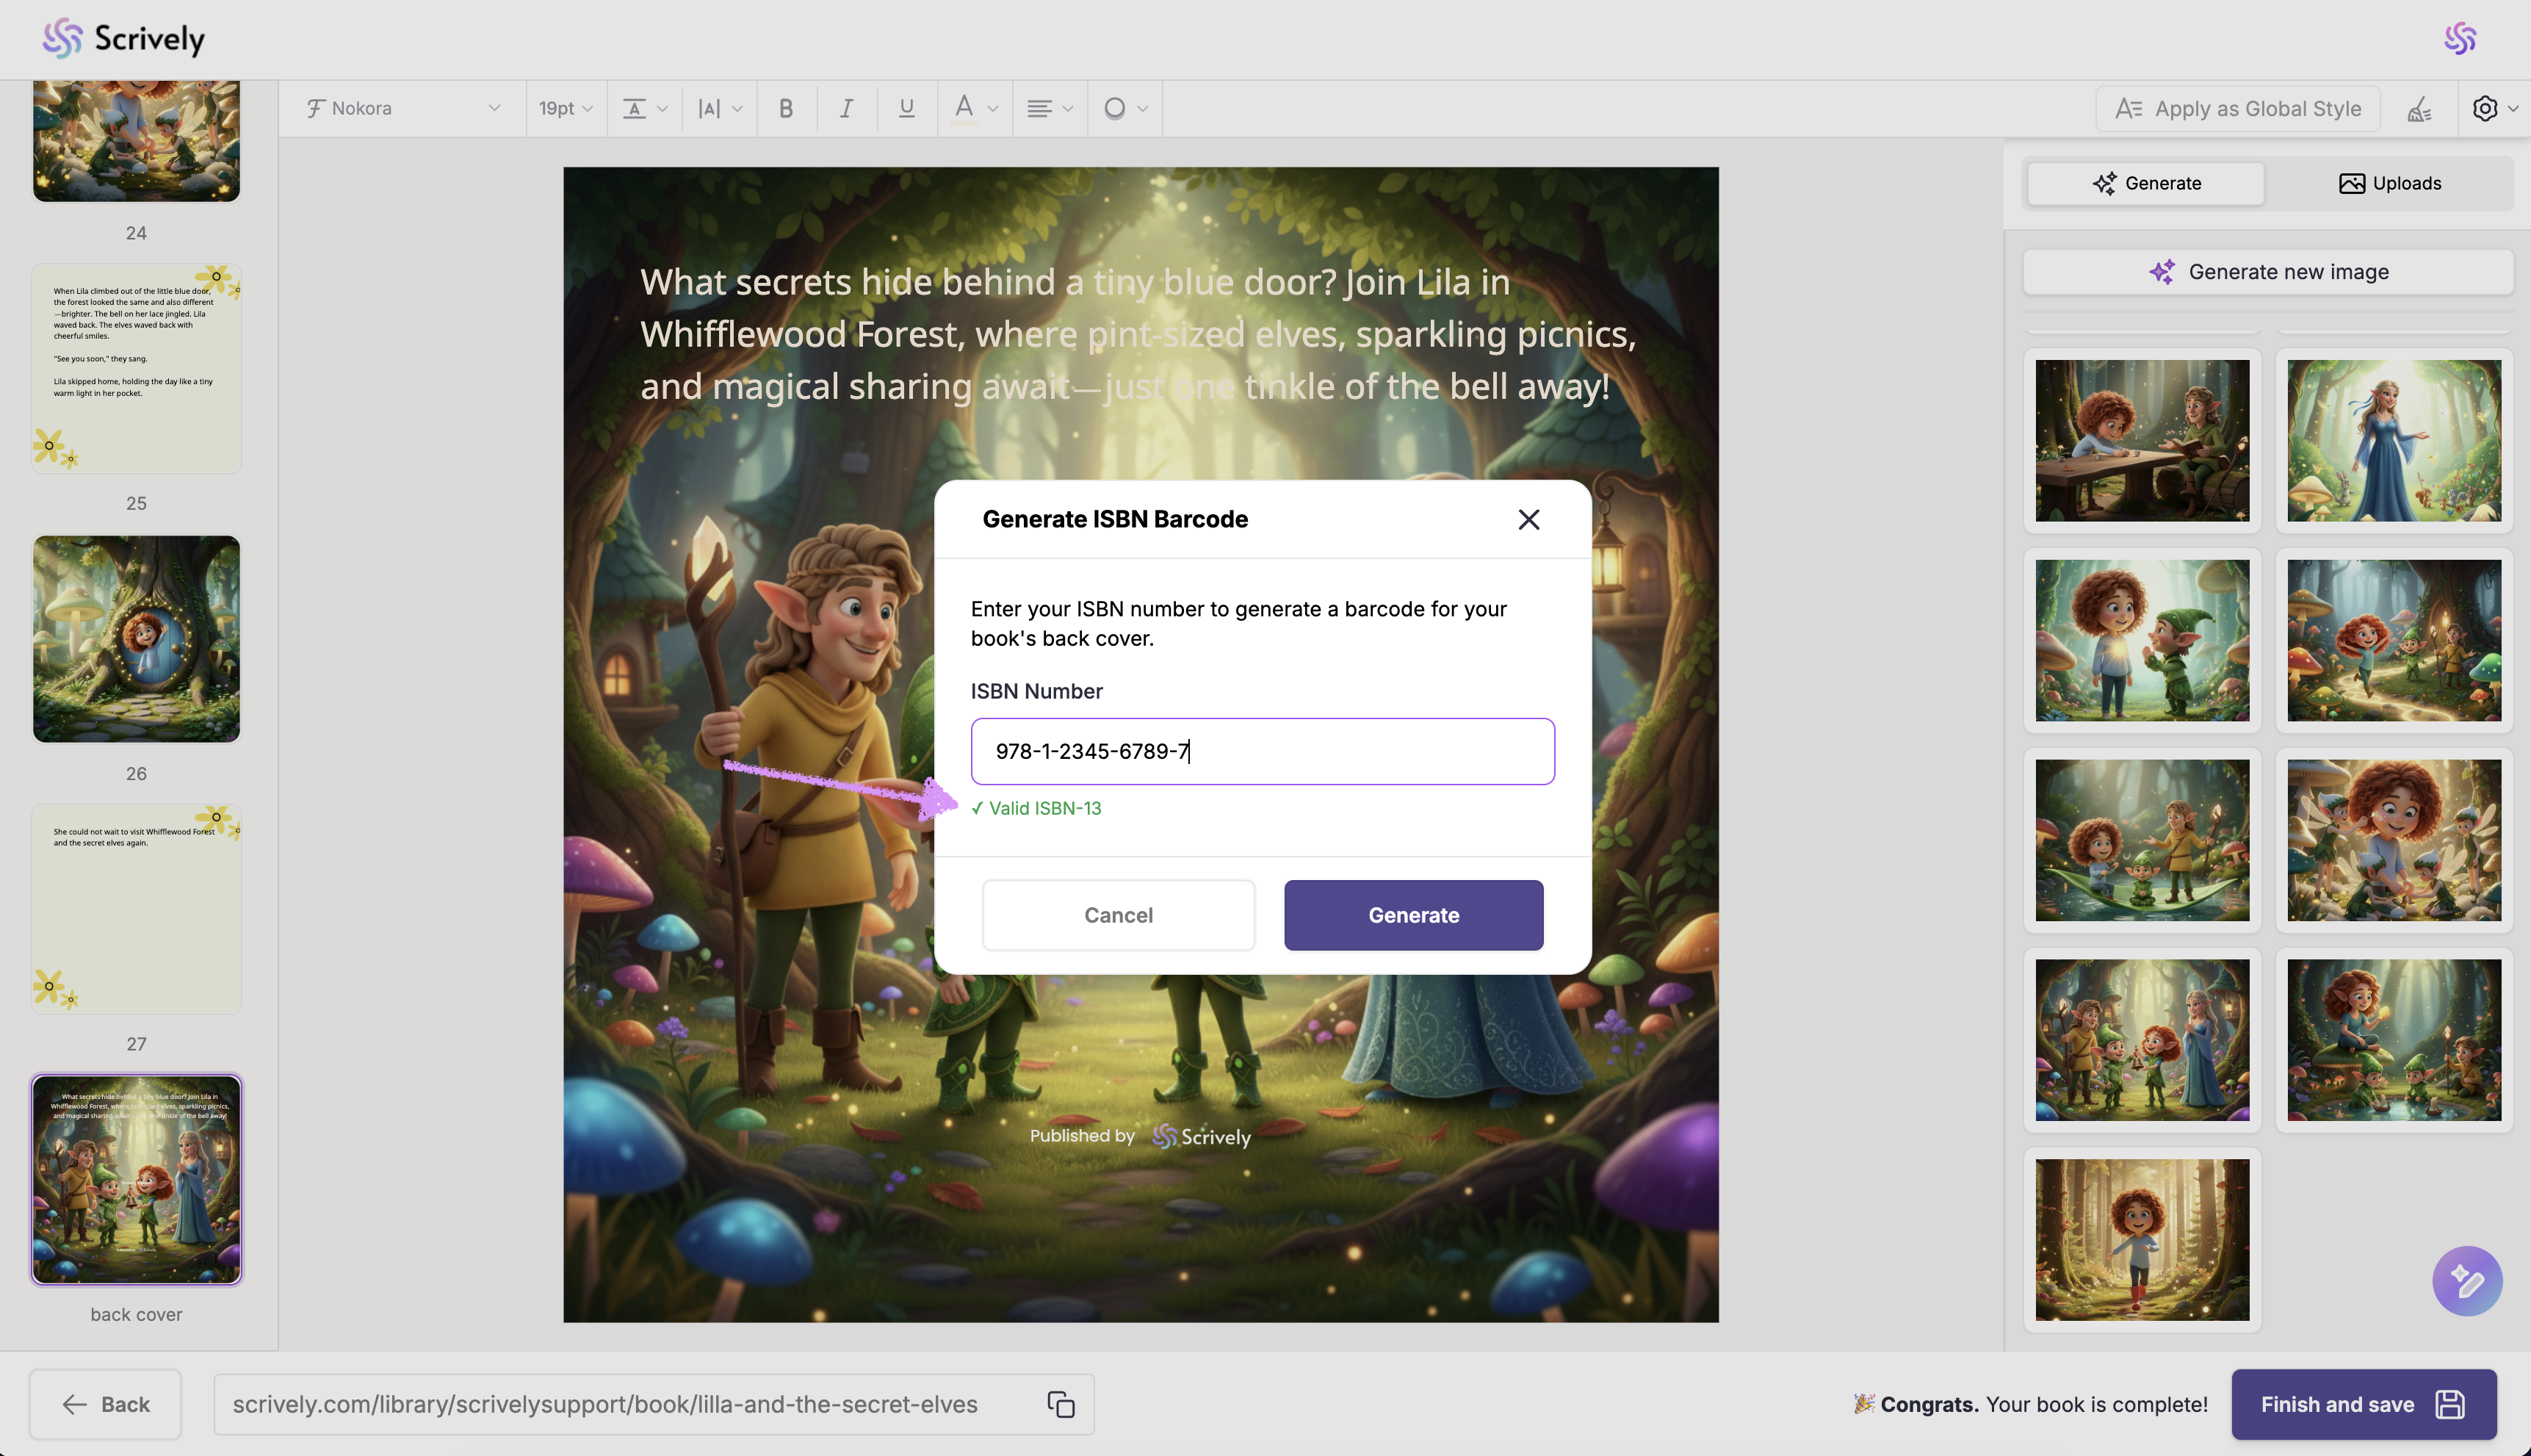The image size is (2531, 1456).
Task: Expand the 19pt font size dropdown
Action: tap(565, 108)
